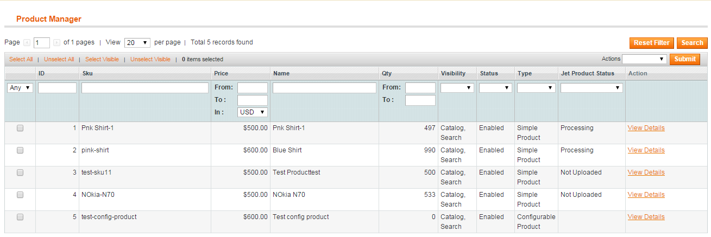Open the Actions dropdown
The width and height of the screenshot is (711, 237).
pyautogui.click(x=645, y=59)
